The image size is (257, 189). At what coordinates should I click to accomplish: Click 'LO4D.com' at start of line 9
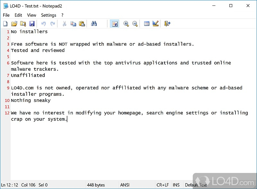tap(22, 88)
